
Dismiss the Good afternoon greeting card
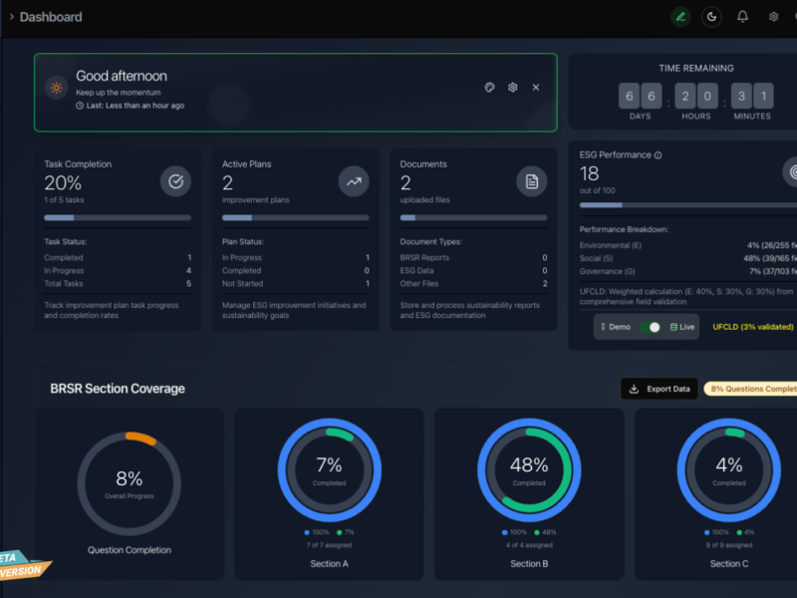point(536,88)
